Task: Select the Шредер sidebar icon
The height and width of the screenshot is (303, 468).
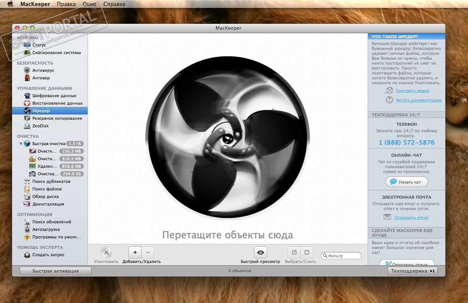Action: 27,111
